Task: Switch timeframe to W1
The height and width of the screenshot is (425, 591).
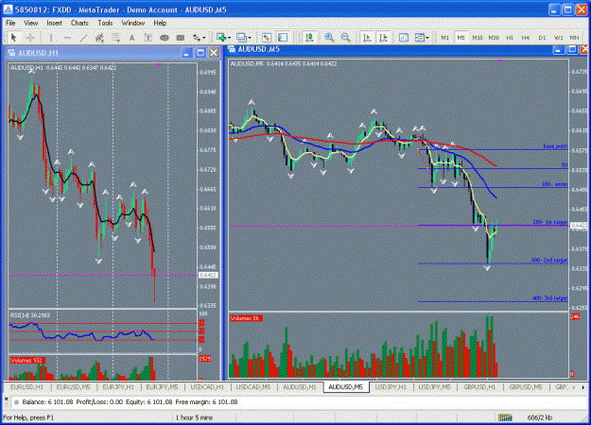Action: [558, 38]
